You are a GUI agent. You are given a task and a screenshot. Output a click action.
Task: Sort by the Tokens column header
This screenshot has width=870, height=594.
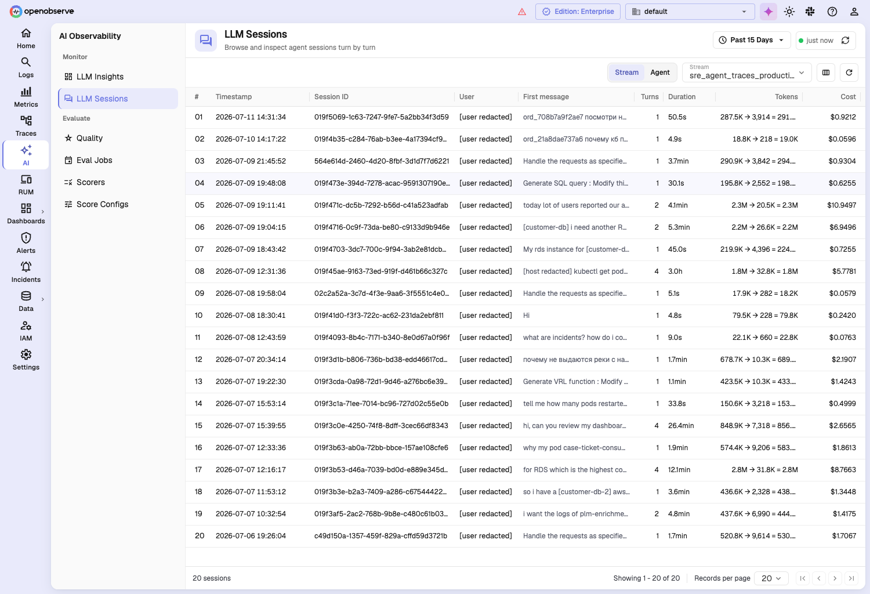pos(786,97)
